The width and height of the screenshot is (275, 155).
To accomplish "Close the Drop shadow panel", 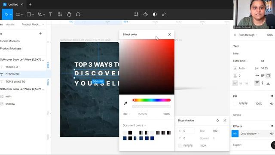I will click(x=225, y=121).
